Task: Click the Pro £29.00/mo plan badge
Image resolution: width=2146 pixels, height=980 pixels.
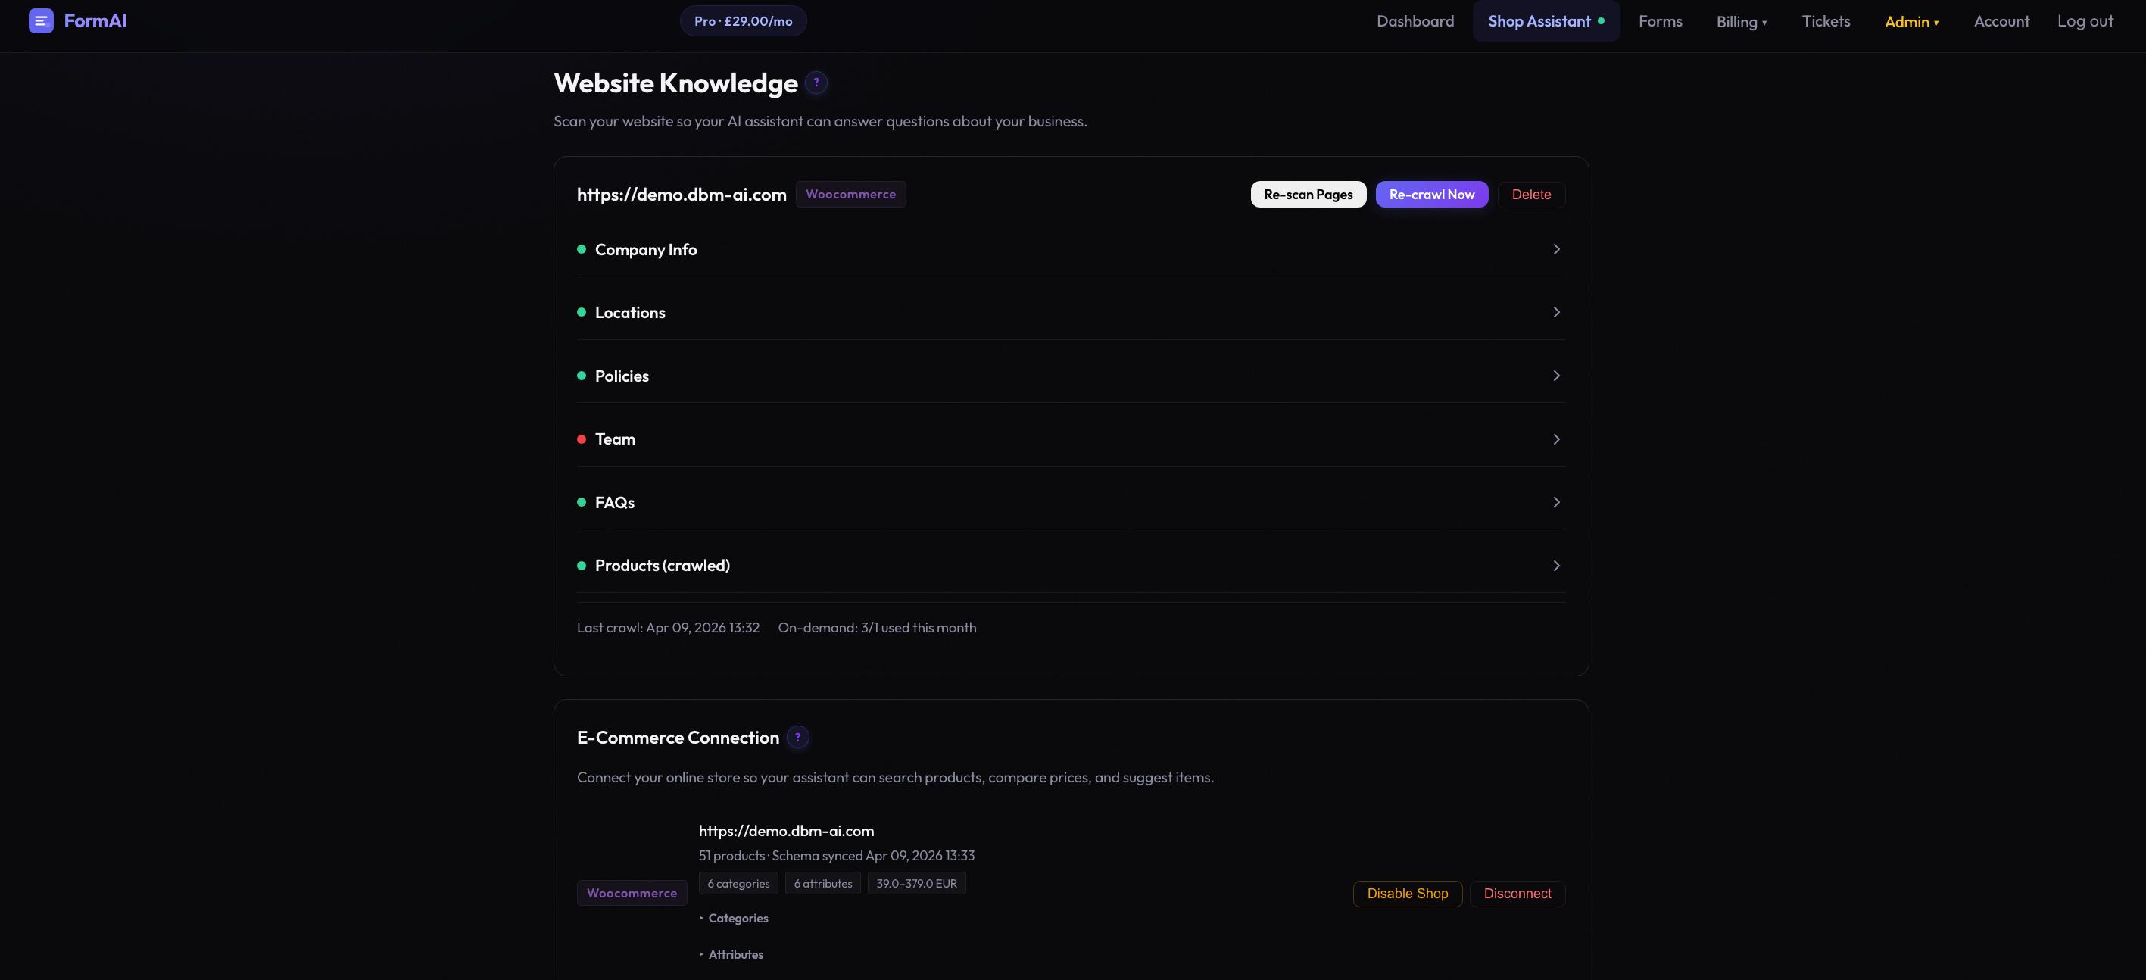Action: [x=742, y=20]
